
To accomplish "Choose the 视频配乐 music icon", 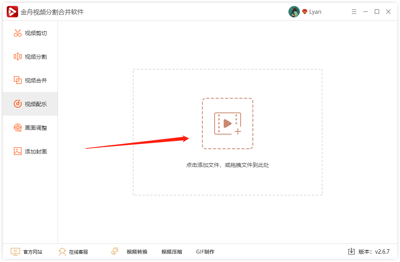I will coord(18,104).
